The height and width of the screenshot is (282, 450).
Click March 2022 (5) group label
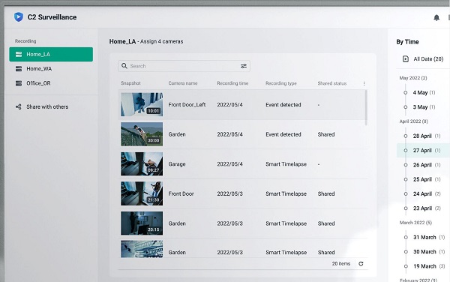point(415,223)
